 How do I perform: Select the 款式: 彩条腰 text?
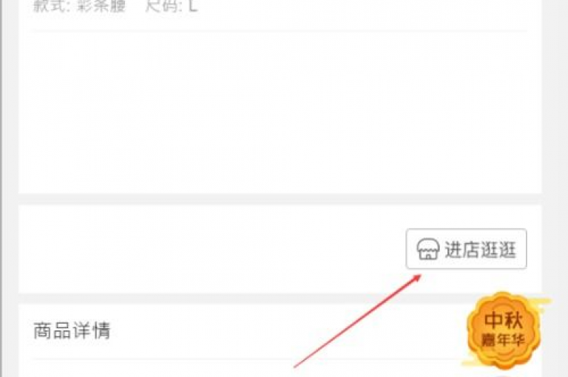click(x=79, y=6)
